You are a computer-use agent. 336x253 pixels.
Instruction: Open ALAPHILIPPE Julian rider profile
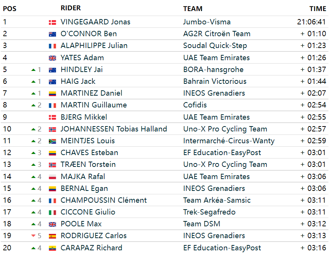pos(94,45)
